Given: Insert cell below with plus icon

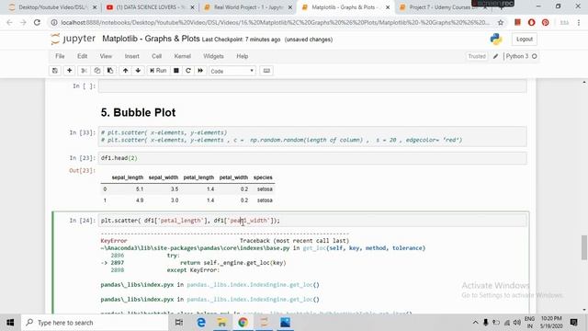Looking at the screenshot, I should (x=70, y=71).
